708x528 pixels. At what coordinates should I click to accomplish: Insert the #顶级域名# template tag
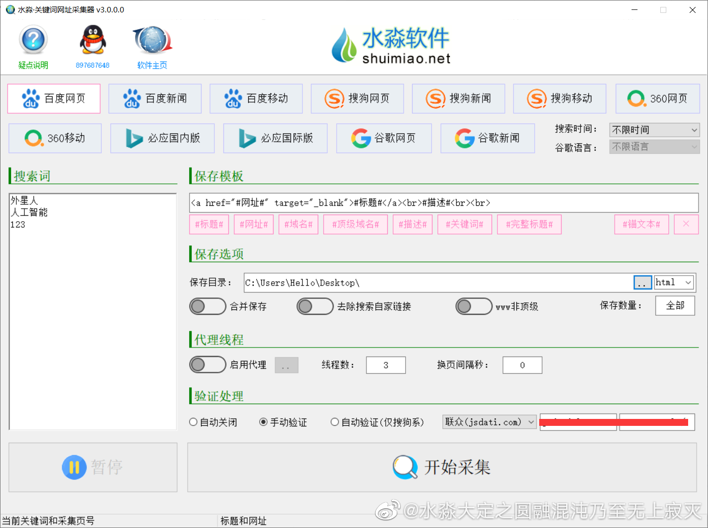point(355,225)
